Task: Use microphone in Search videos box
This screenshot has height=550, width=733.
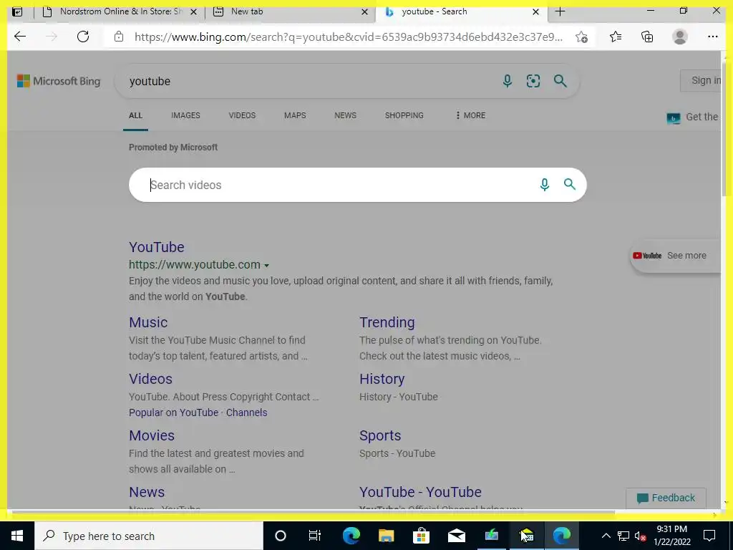Action: [545, 185]
